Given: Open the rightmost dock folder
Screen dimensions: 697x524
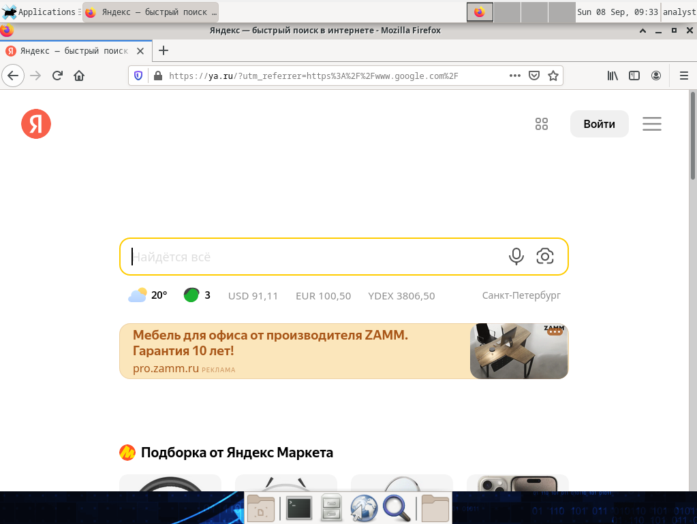Looking at the screenshot, I should pyautogui.click(x=435, y=508).
